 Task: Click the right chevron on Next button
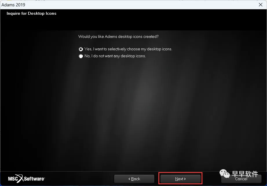point(185,179)
